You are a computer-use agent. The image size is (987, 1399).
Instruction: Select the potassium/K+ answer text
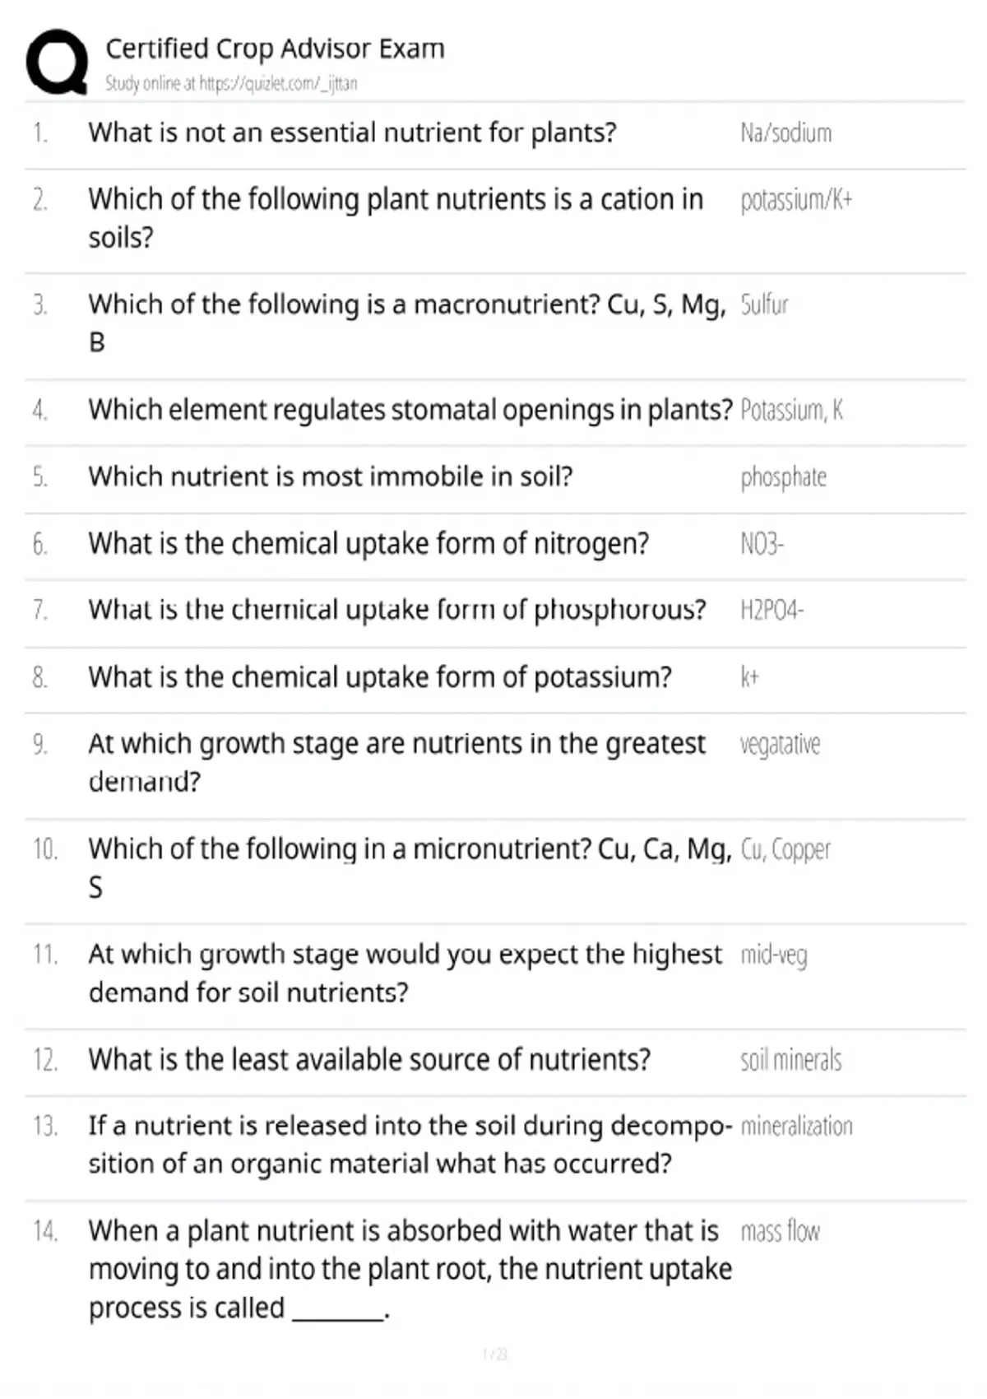(796, 200)
